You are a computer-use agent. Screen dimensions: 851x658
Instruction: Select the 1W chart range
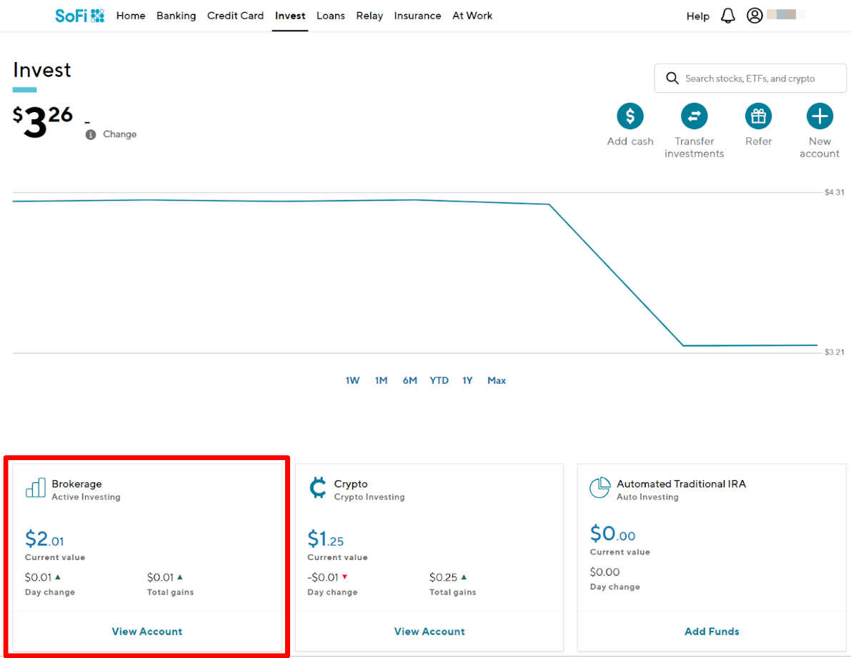pos(352,381)
